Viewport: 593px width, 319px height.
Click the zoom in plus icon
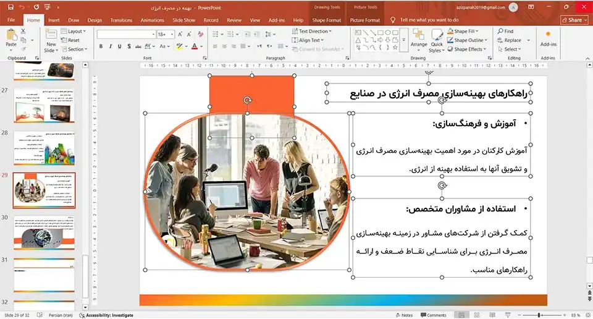pos(564,315)
